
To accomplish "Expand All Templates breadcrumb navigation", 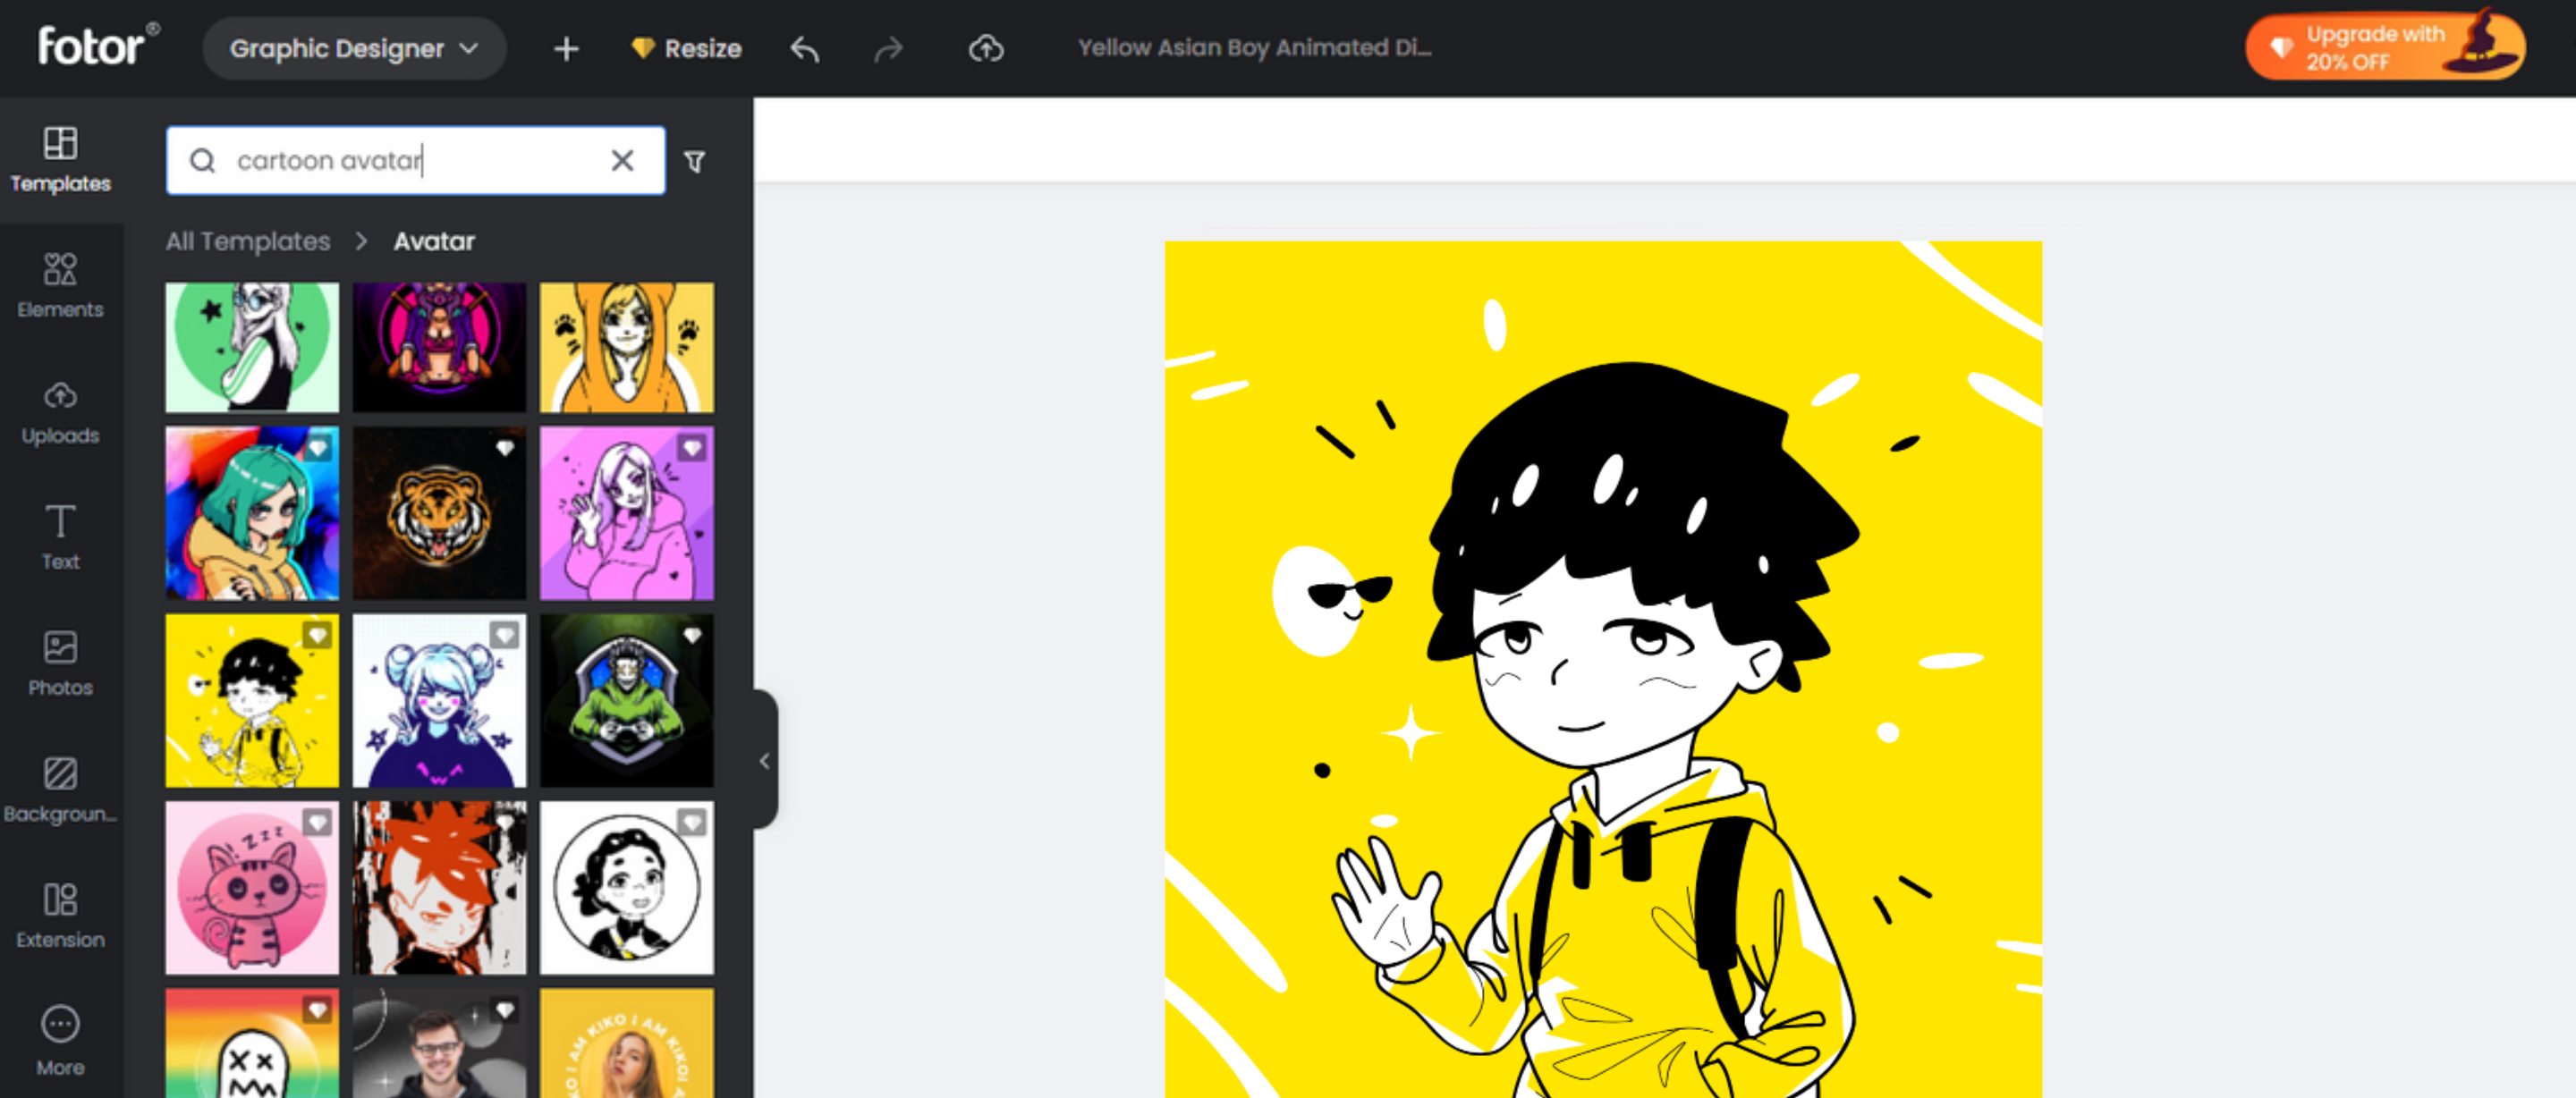I will (x=248, y=241).
